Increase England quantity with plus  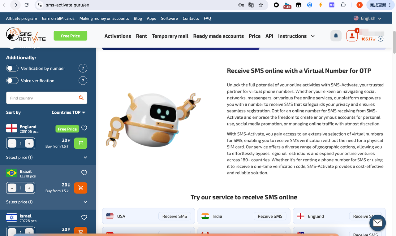point(29,143)
